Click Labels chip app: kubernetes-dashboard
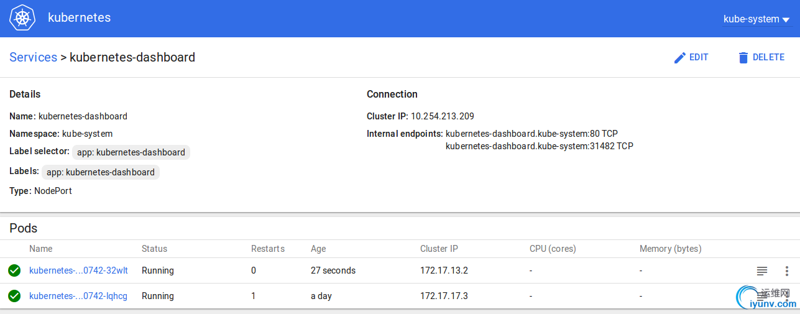800x314 pixels. 101,172
